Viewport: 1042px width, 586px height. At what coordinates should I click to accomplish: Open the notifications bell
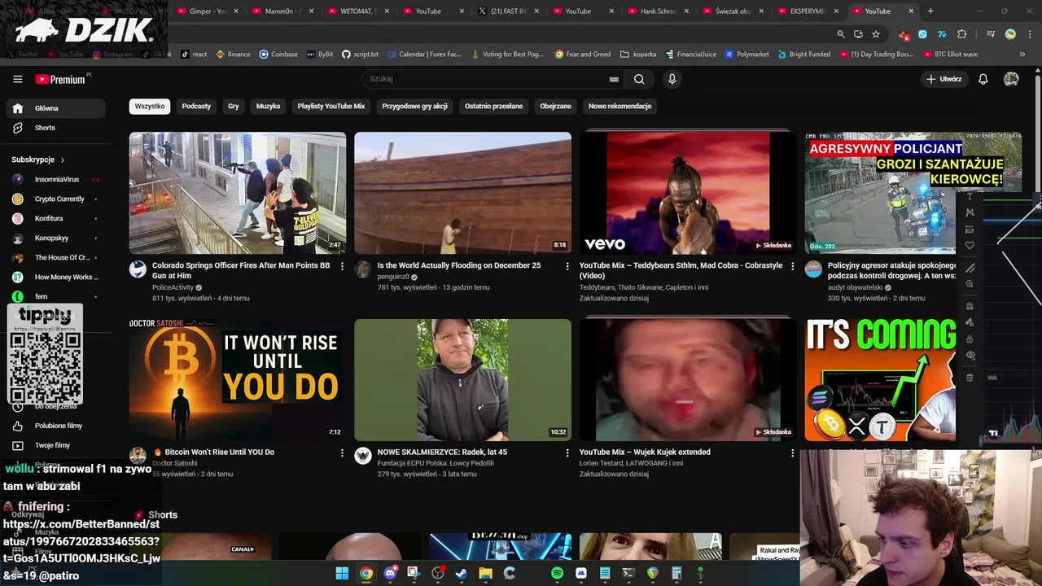pos(983,79)
